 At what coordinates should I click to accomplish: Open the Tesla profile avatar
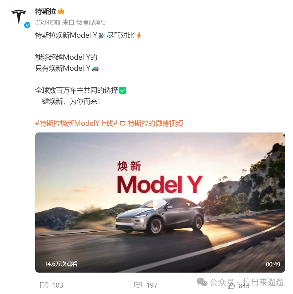point(19,17)
